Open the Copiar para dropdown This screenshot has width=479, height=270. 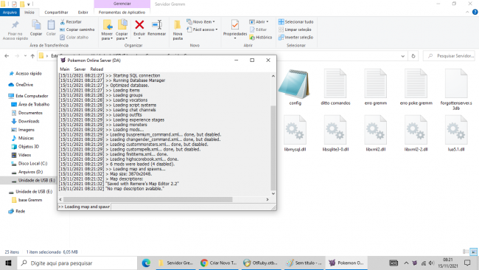click(122, 36)
